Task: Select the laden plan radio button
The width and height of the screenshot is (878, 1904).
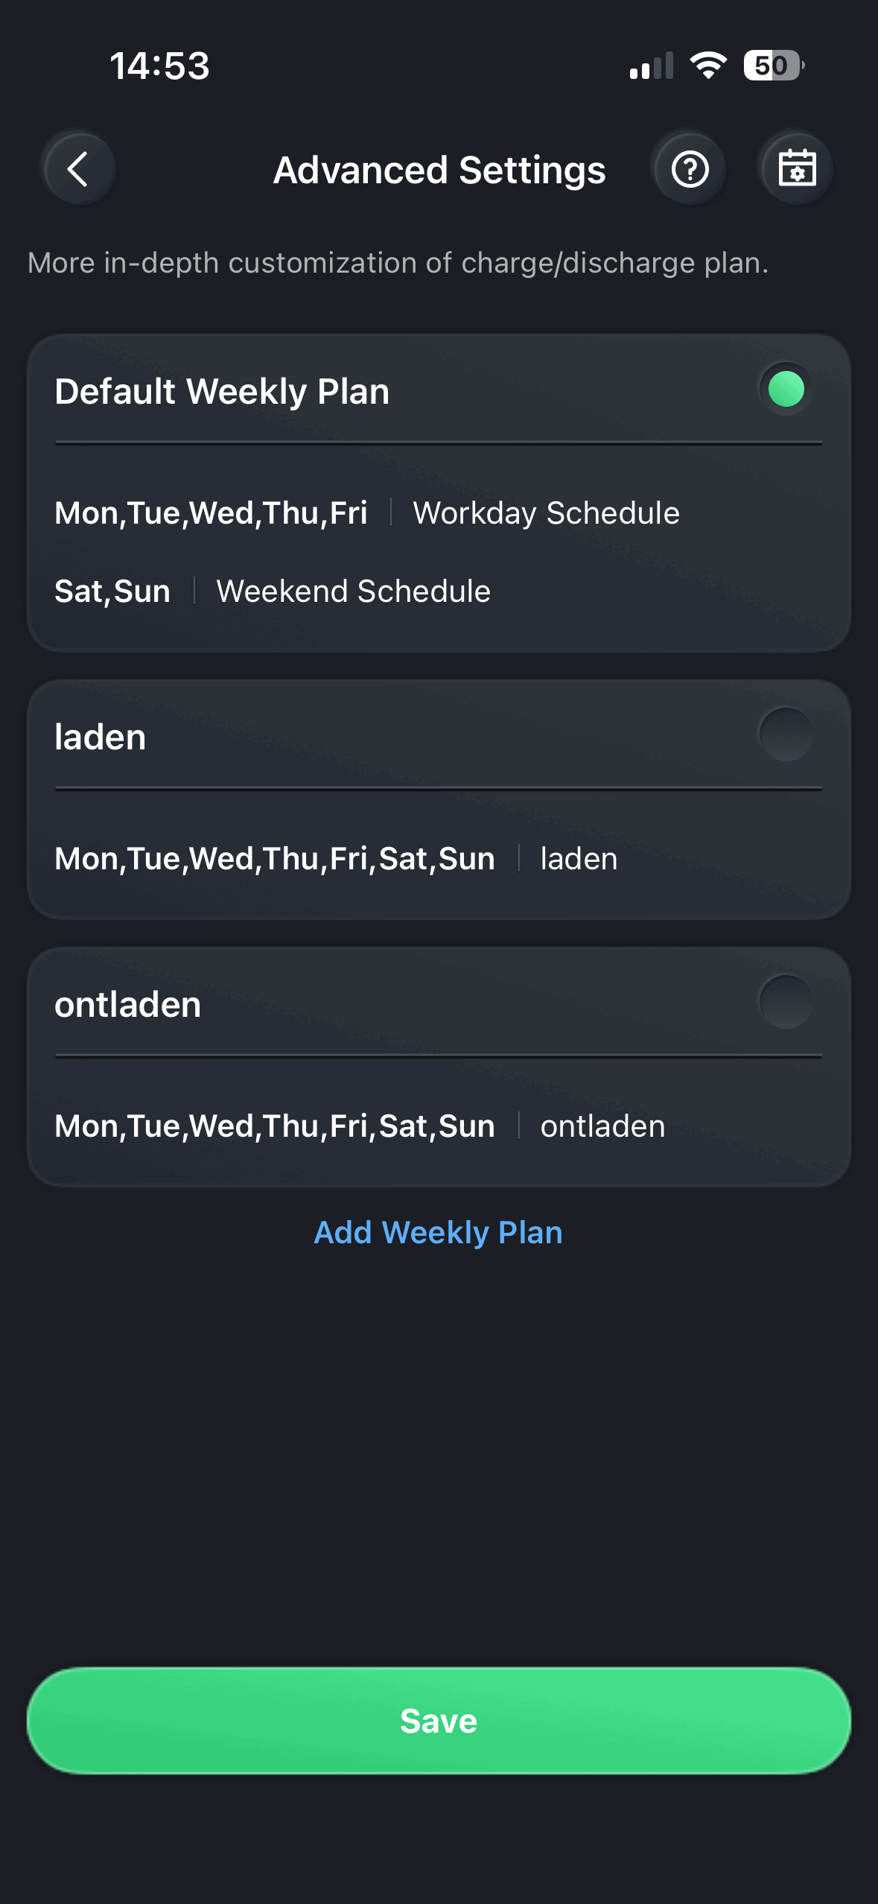Action: [x=786, y=734]
